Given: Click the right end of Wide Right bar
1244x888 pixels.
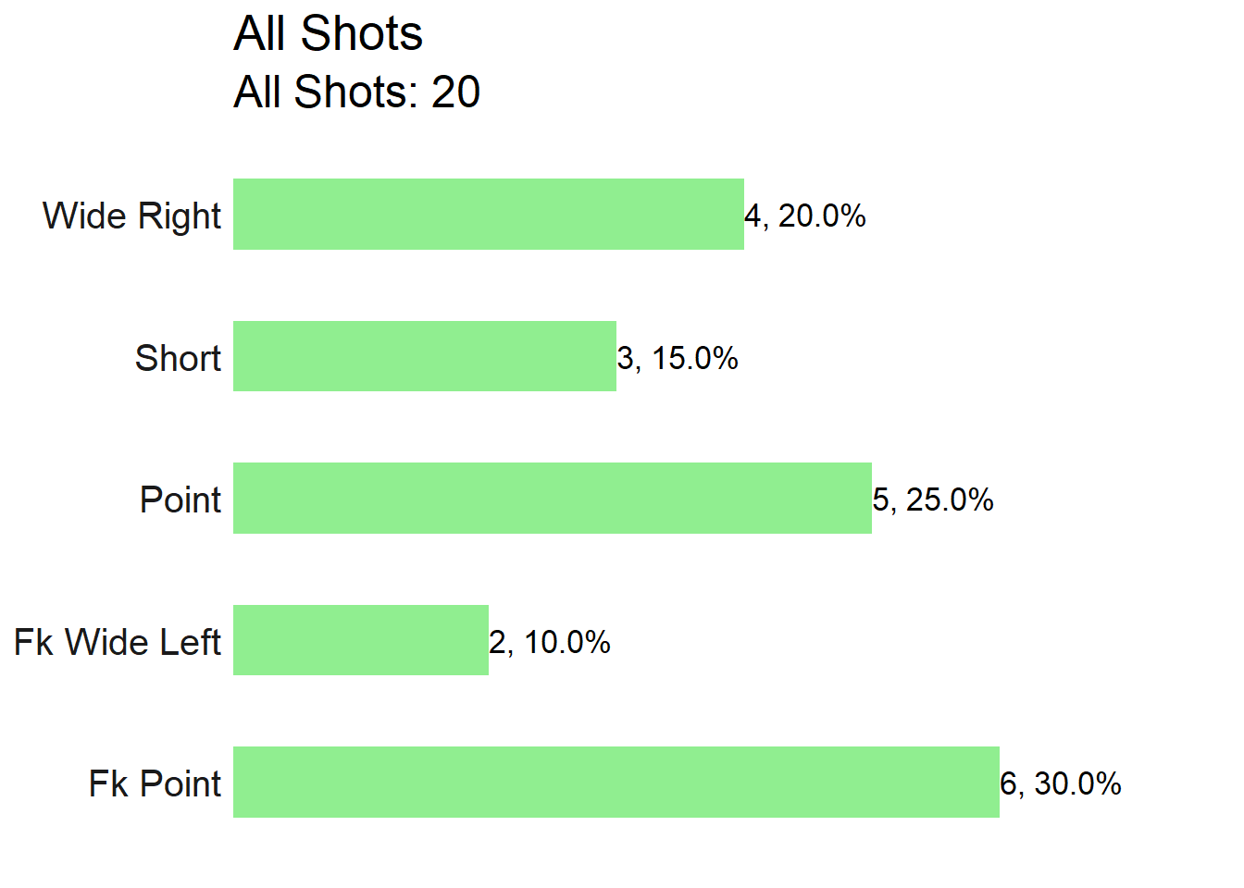Looking at the screenshot, I should 740,215.
